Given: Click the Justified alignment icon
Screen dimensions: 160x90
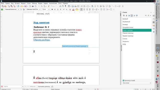Looking at the screenshot, I should click(x=90, y=9).
